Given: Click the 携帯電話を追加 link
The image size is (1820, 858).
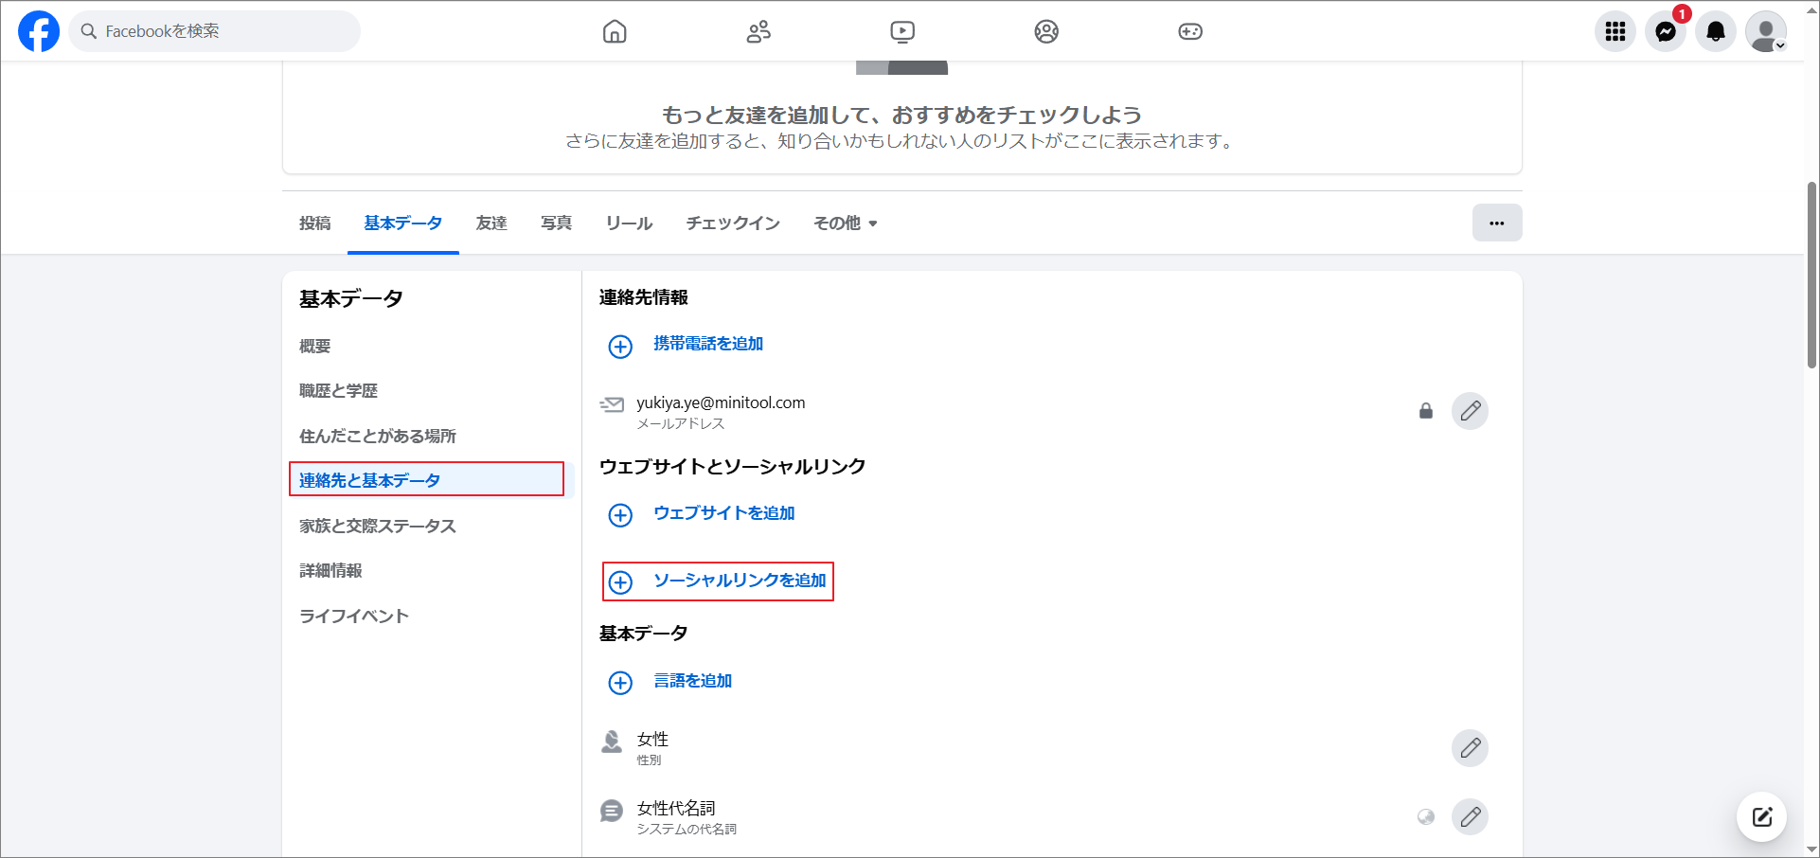Looking at the screenshot, I should (x=706, y=343).
